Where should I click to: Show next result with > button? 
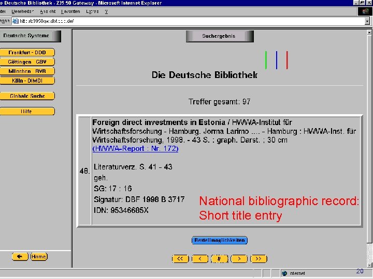pyautogui.click(x=239, y=259)
